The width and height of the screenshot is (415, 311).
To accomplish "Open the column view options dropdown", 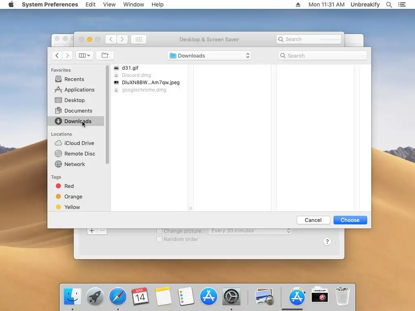I will [84, 55].
